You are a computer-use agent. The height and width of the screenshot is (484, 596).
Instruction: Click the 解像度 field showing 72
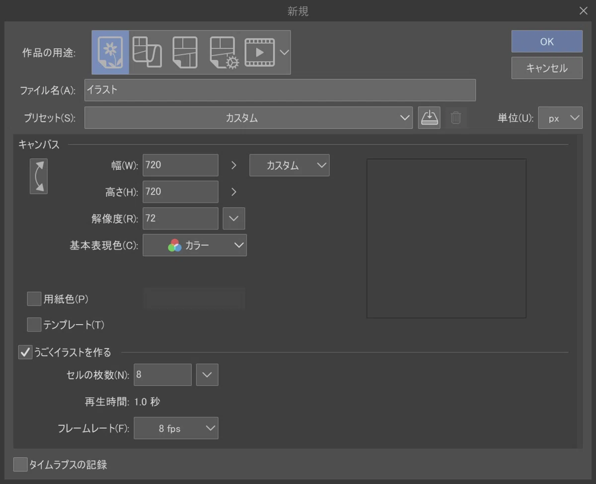[x=180, y=218]
